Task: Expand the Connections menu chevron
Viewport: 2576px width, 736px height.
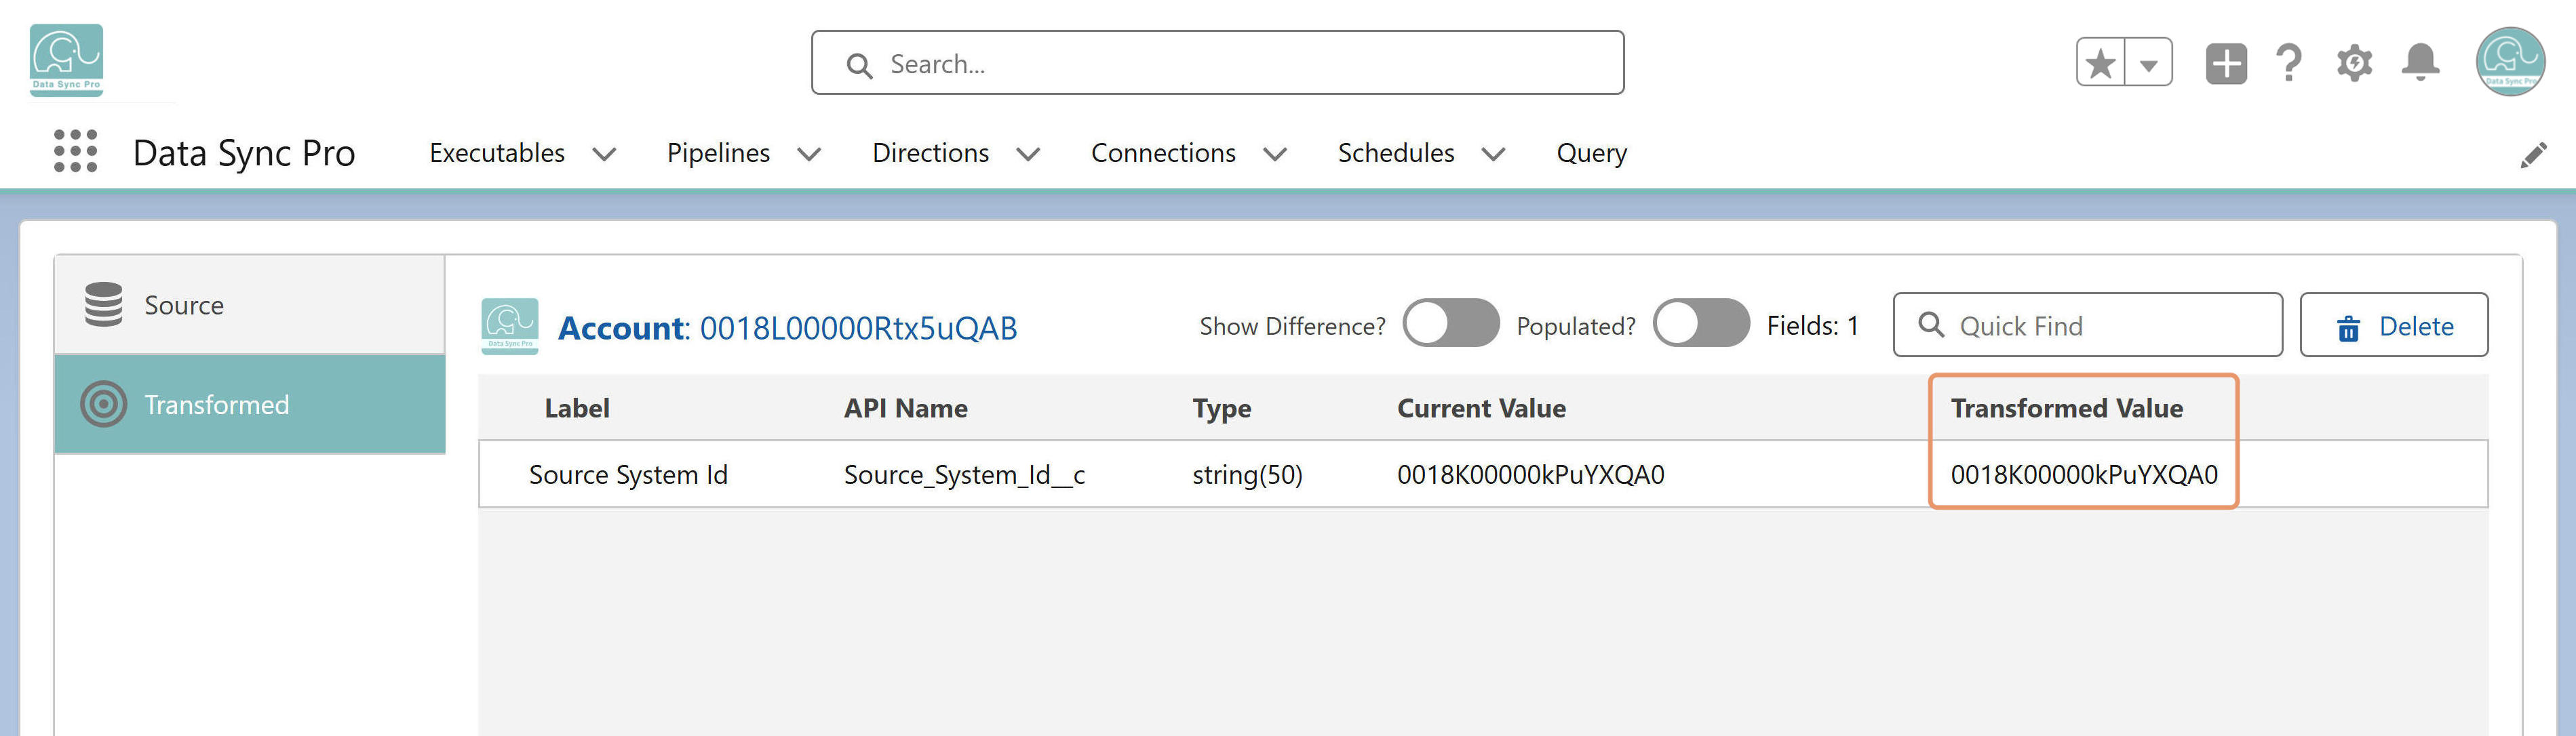Action: click(1274, 154)
